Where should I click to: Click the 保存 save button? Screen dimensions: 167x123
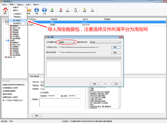37,116
